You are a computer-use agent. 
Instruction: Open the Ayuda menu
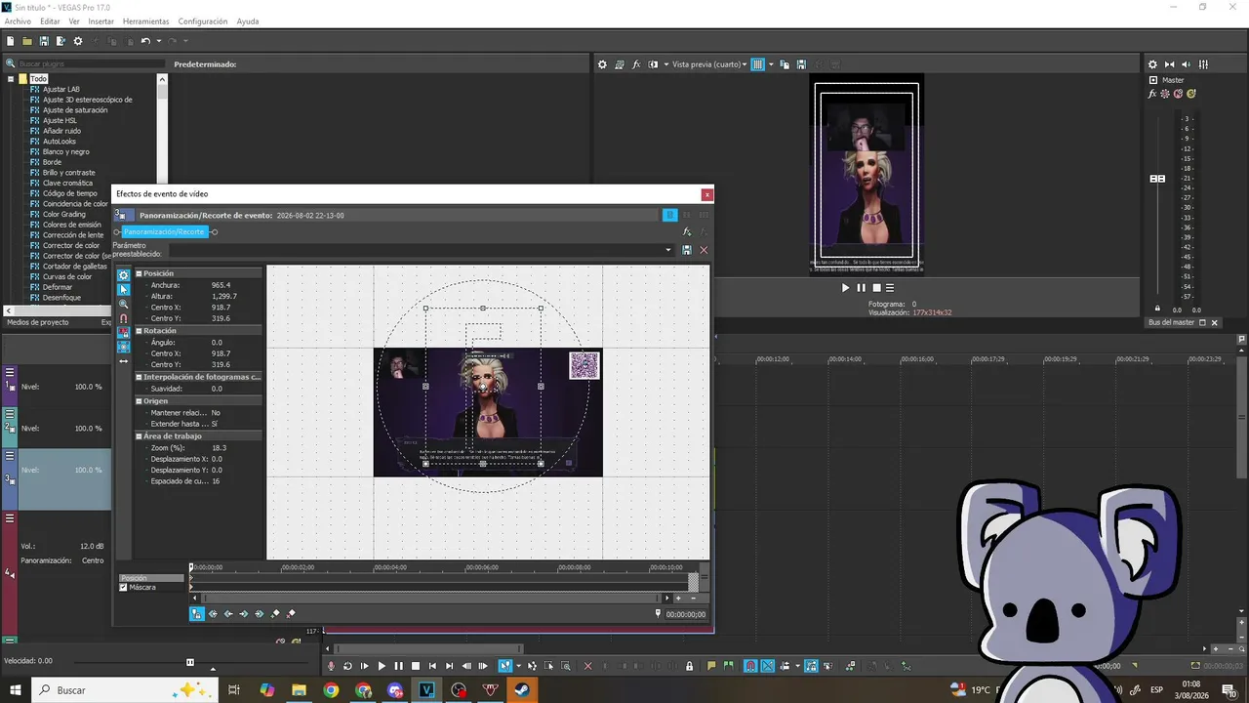tap(248, 21)
